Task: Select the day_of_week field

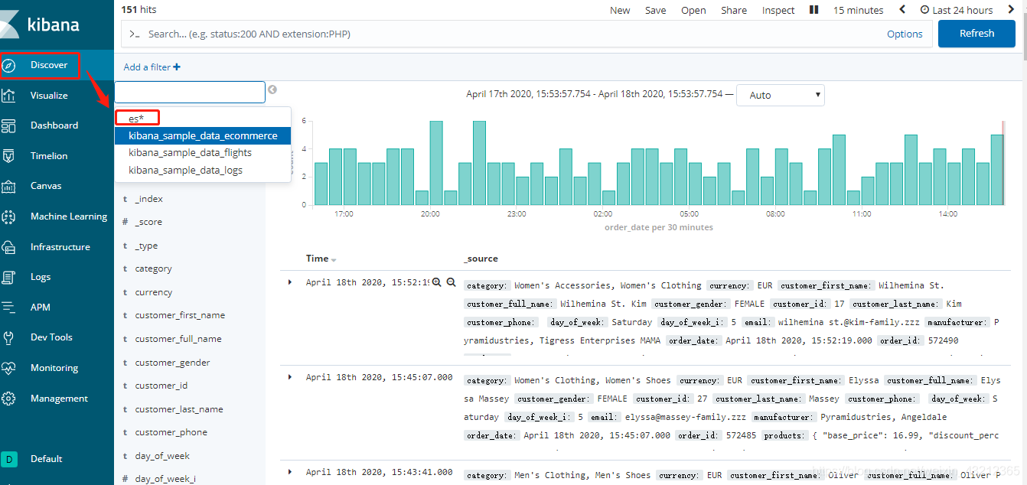Action: pyautogui.click(x=162, y=456)
